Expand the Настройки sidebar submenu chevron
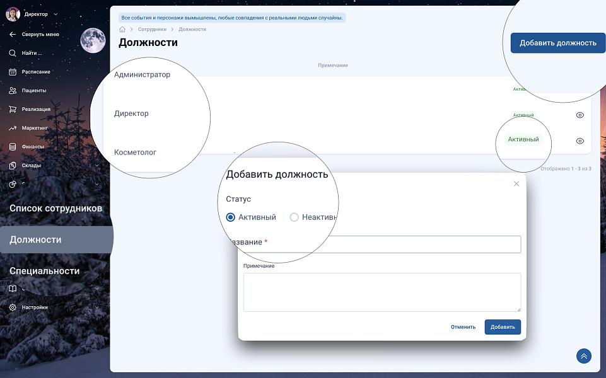Screen dimensions: 606x378 click(96, 307)
